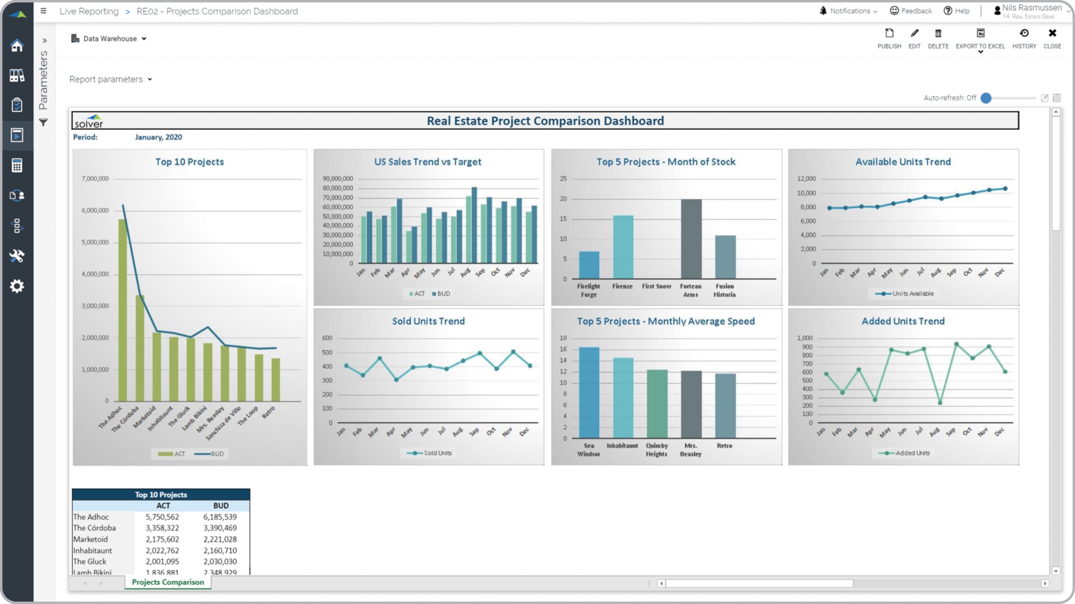Click the Live Reporting breadcrumb link

[89, 11]
